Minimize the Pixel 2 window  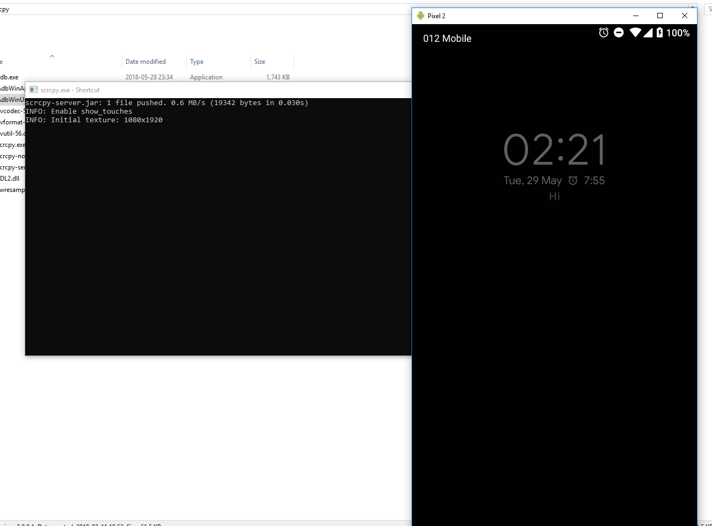point(635,16)
